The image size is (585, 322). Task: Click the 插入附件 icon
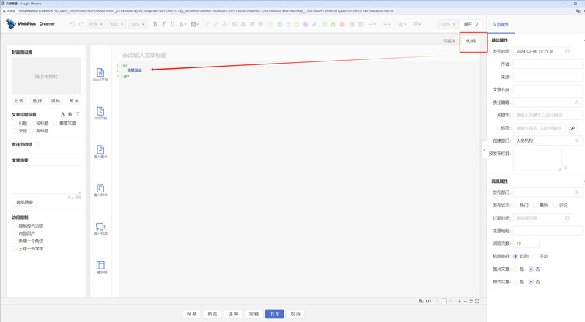100,190
